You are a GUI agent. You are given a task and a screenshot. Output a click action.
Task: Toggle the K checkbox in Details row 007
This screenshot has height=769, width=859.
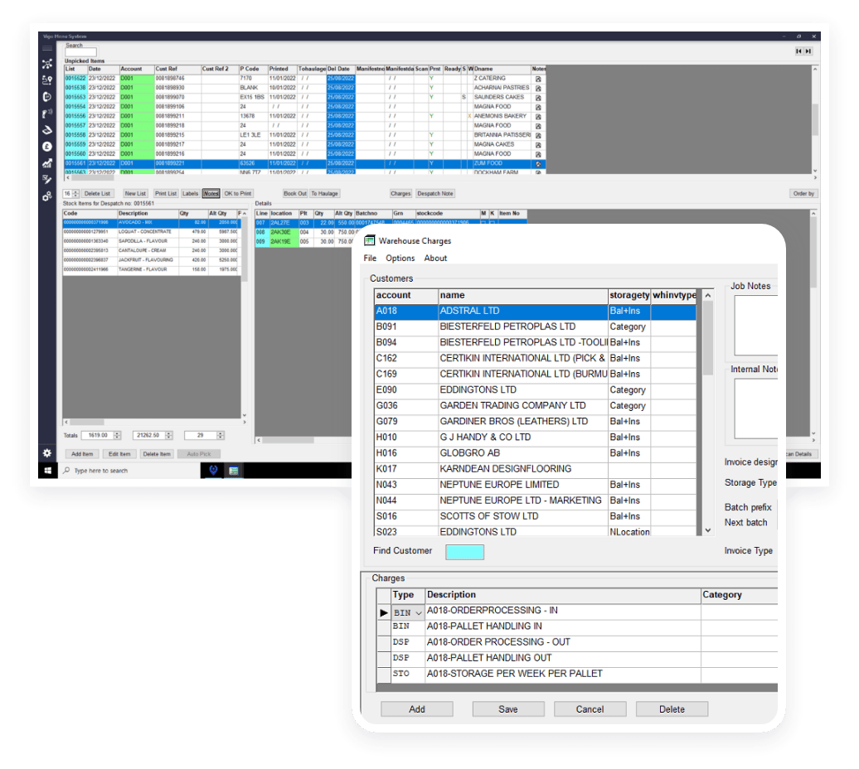[492, 223]
